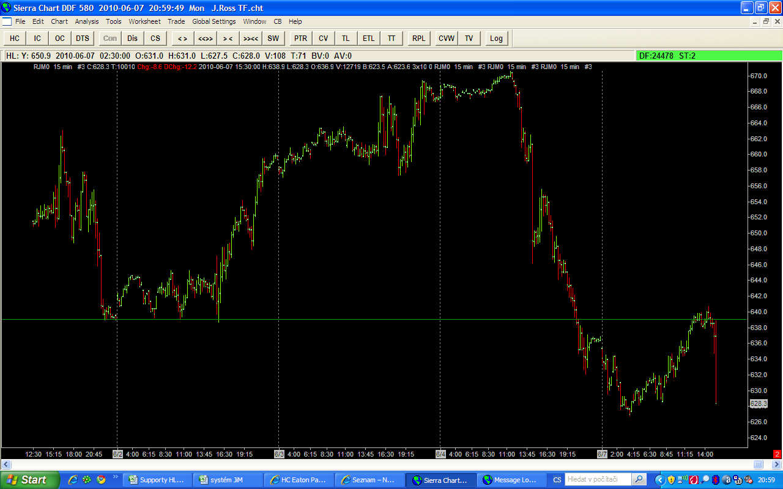The height and width of the screenshot is (489, 783).
Task: Click the OC toolbar button
Action: 60,38
